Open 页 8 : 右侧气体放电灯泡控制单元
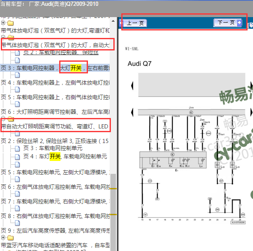The height and width of the screenshot is (251, 253). [55, 216]
